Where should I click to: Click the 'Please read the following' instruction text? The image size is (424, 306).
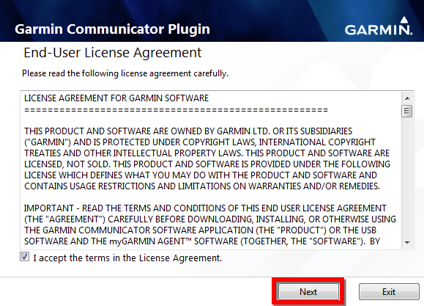[125, 73]
